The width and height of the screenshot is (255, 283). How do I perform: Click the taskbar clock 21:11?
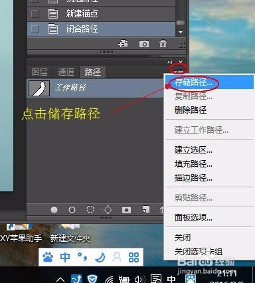227,274
